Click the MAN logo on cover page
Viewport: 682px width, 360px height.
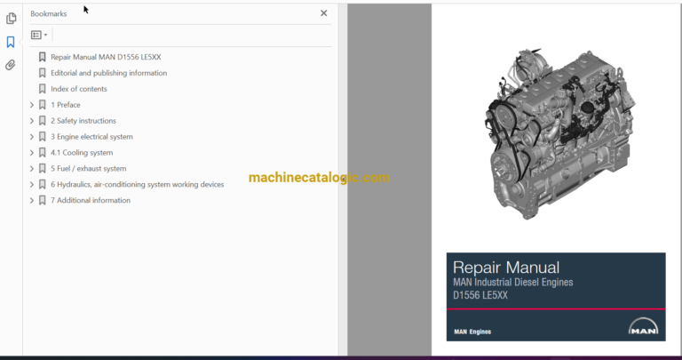tap(643, 326)
